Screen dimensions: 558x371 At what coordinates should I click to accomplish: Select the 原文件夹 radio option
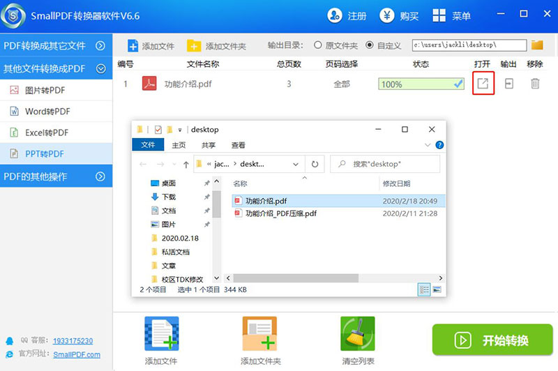click(x=318, y=45)
